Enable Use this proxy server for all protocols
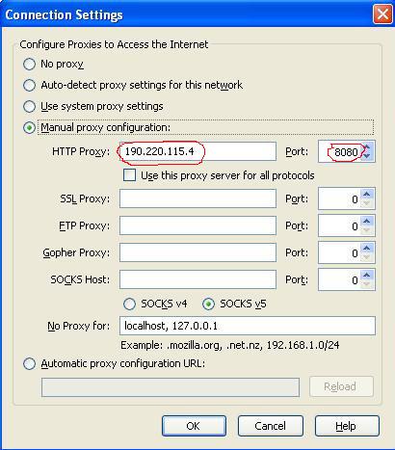Image resolution: width=395 pixels, height=450 pixels. tap(129, 175)
